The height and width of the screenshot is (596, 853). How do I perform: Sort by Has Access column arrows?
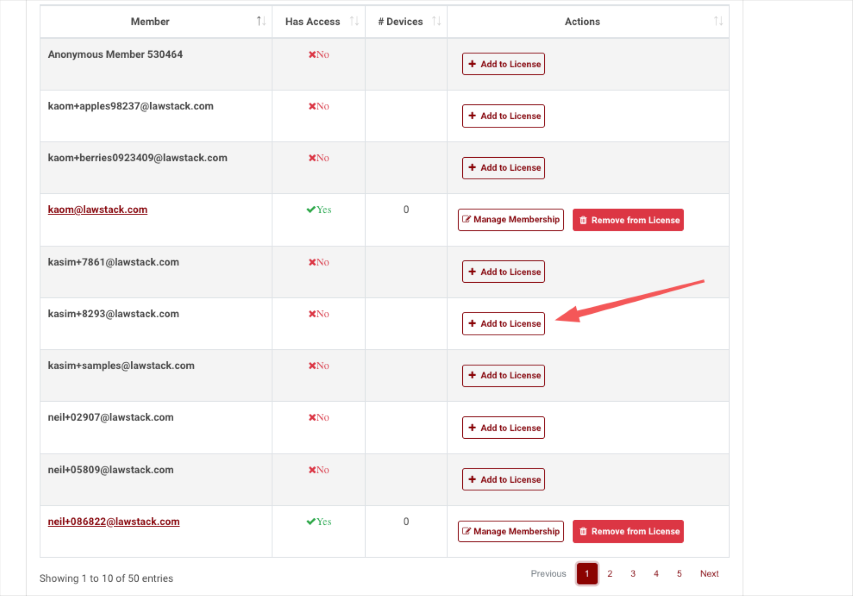click(x=354, y=21)
